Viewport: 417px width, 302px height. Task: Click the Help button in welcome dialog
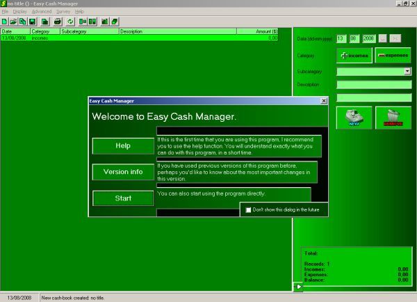(123, 145)
